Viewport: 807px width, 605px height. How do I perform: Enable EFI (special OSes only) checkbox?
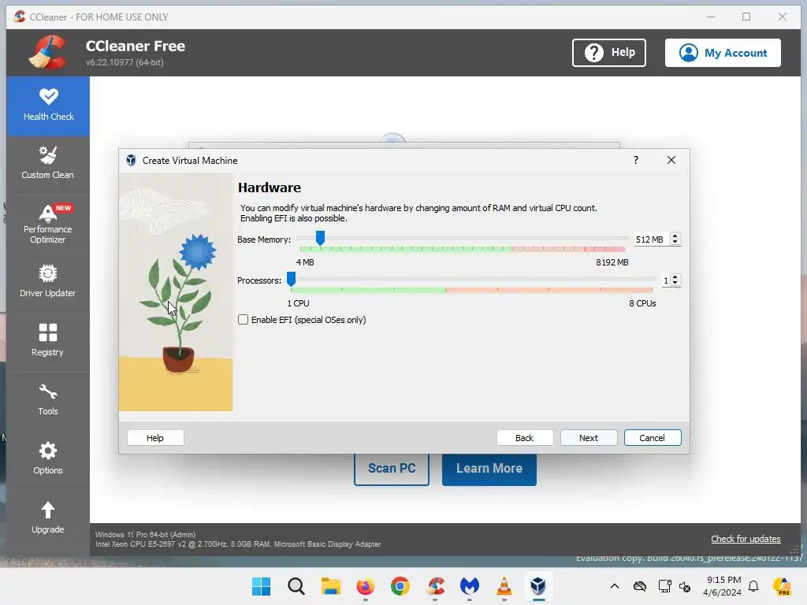[243, 320]
